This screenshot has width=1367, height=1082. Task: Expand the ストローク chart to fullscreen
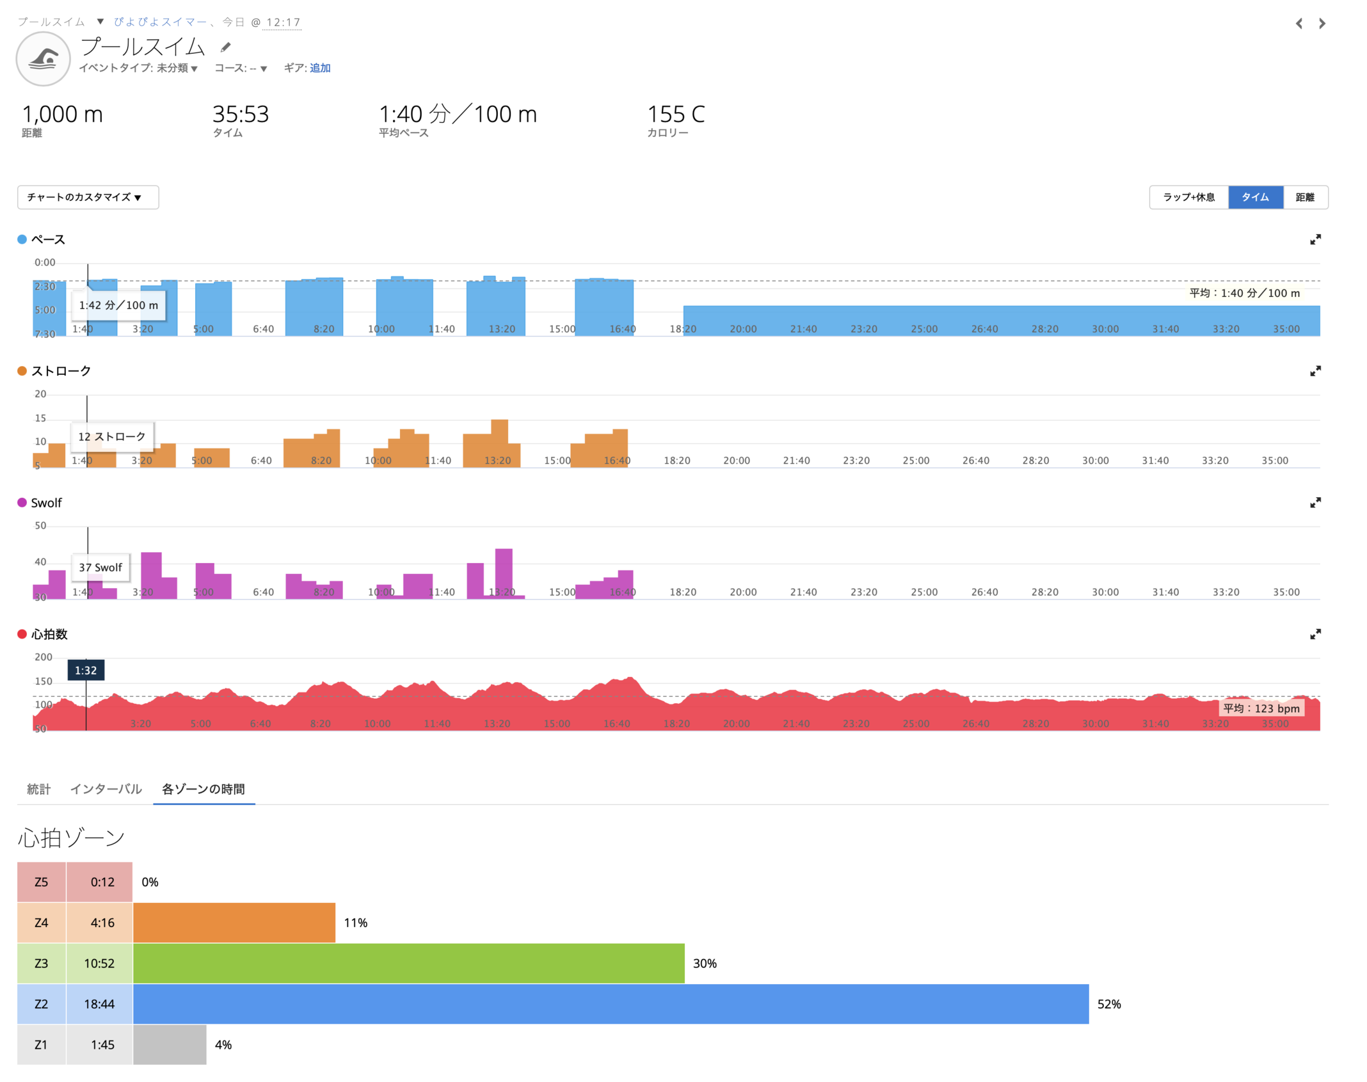(x=1315, y=371)
